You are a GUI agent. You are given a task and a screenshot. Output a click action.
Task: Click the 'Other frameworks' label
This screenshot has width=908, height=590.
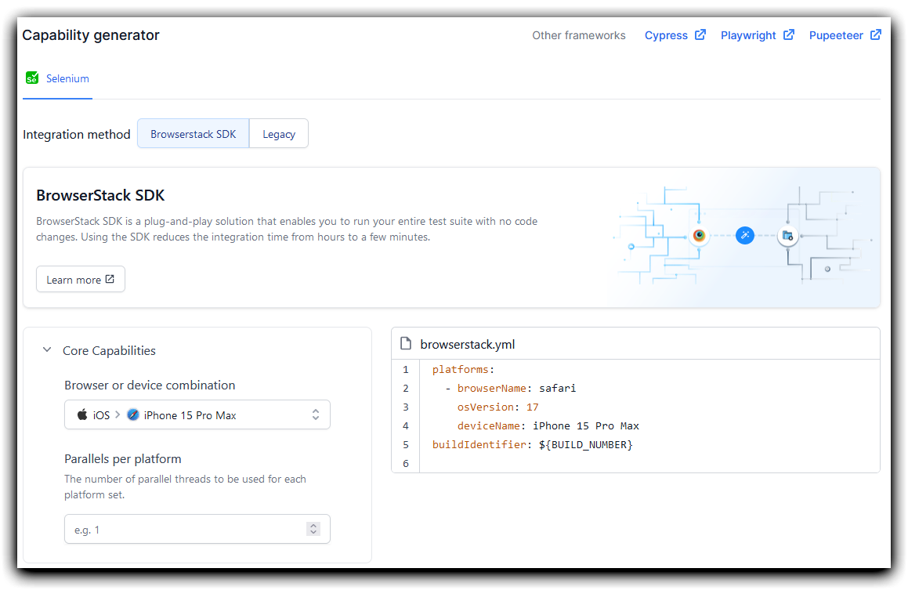pos(578,35)
